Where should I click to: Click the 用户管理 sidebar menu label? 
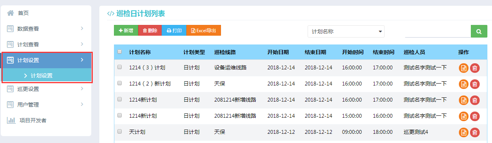[28, 105]
